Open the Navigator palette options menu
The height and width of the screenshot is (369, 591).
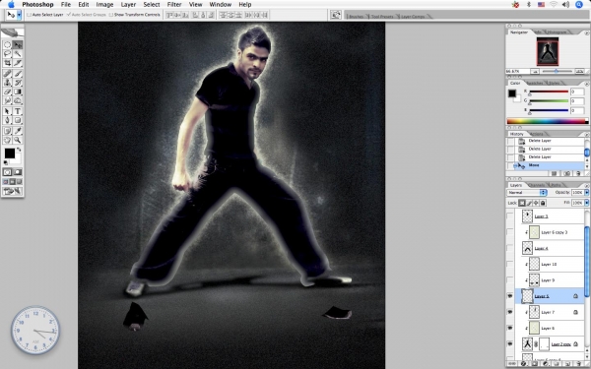[587, 32]
